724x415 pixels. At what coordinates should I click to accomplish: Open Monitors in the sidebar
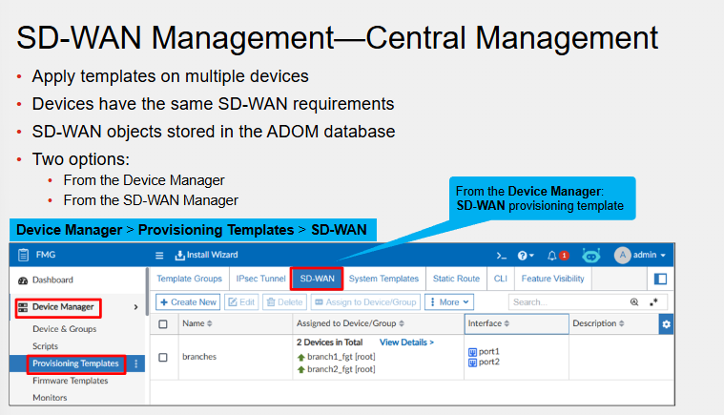[50, 398]
